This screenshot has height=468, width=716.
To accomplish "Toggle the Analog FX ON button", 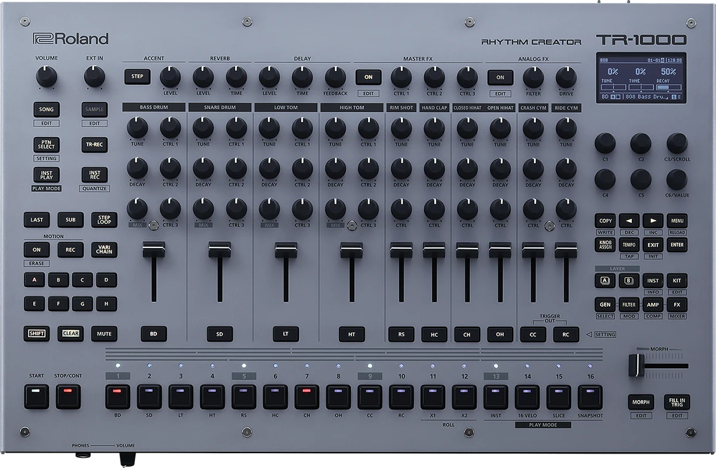I will click(x=500, y=77).
